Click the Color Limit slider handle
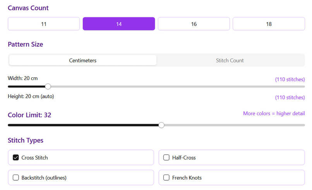This screenshot has height=190, width=312. pos(161,125)
